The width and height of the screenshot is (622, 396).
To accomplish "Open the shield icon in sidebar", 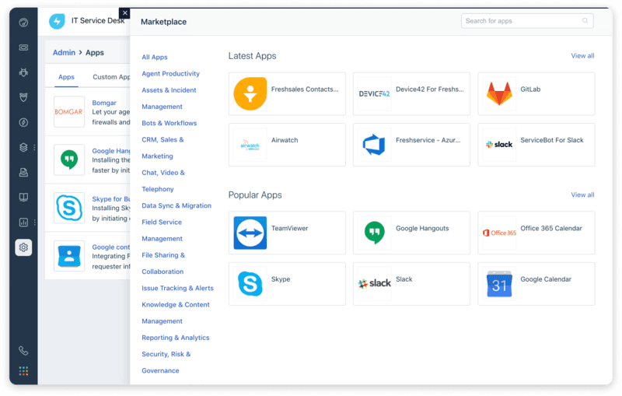I will coord(23,97).
